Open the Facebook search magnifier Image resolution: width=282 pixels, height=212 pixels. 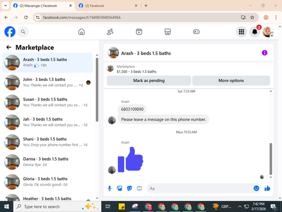[x=23, y=32]
